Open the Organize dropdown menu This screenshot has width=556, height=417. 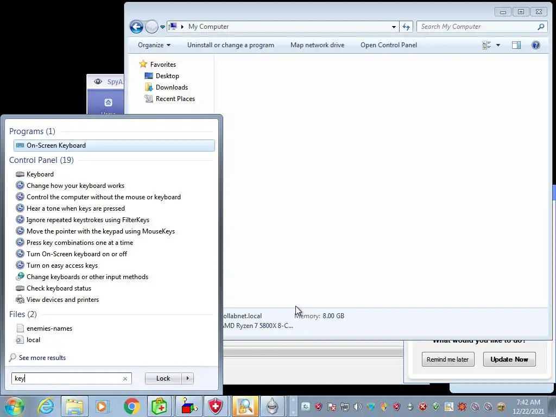pyautogui.click(x=154, y=45)
